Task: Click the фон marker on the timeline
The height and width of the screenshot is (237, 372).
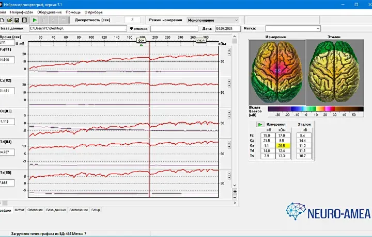Action: [x=141, y=40]
